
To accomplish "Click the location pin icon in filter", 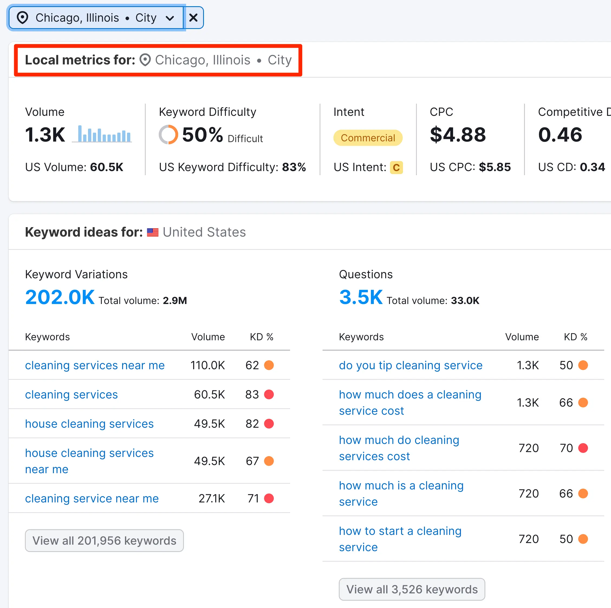I will point(22,18).
